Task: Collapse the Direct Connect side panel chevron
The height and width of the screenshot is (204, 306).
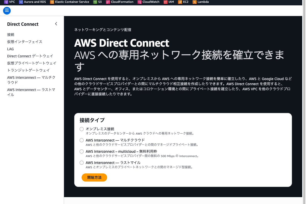Action: 56,24
